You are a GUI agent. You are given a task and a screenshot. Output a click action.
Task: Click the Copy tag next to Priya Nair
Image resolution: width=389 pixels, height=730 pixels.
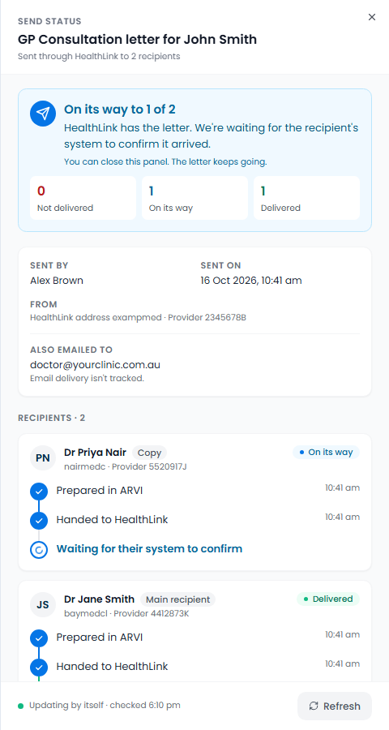149,453
